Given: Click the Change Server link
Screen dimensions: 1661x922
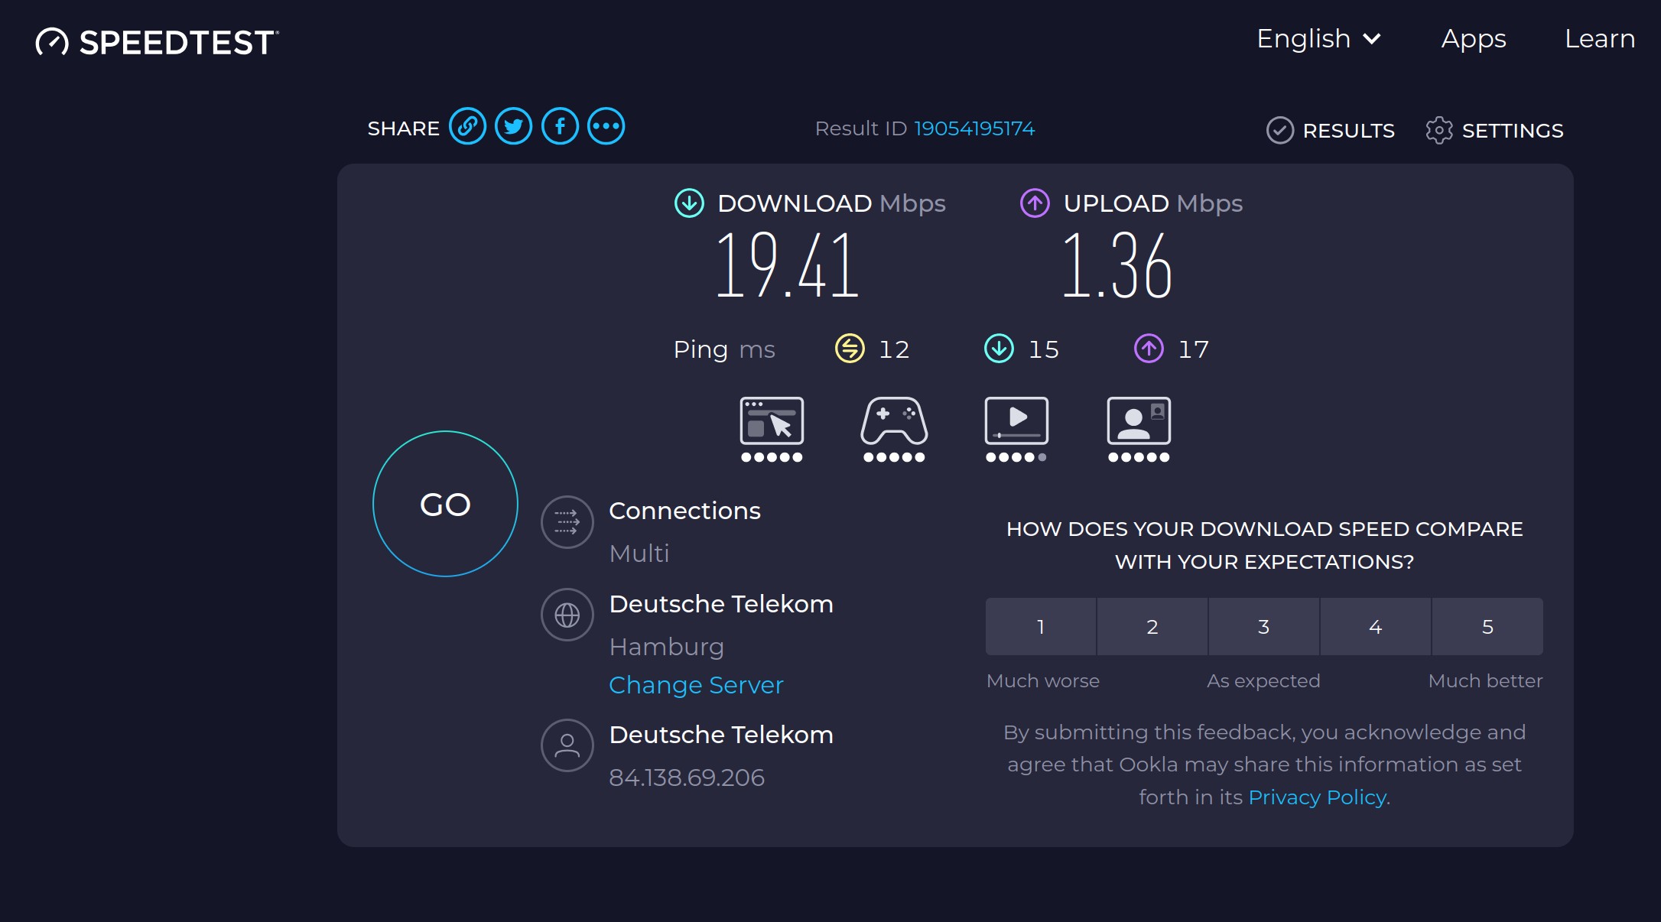Looking at the screenshot, I should tap(696, 685).
